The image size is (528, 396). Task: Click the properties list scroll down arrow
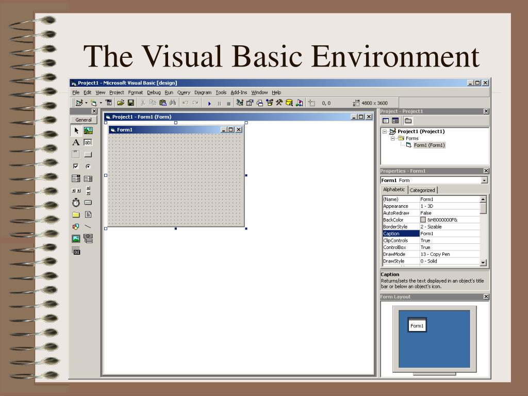(483, 262)
